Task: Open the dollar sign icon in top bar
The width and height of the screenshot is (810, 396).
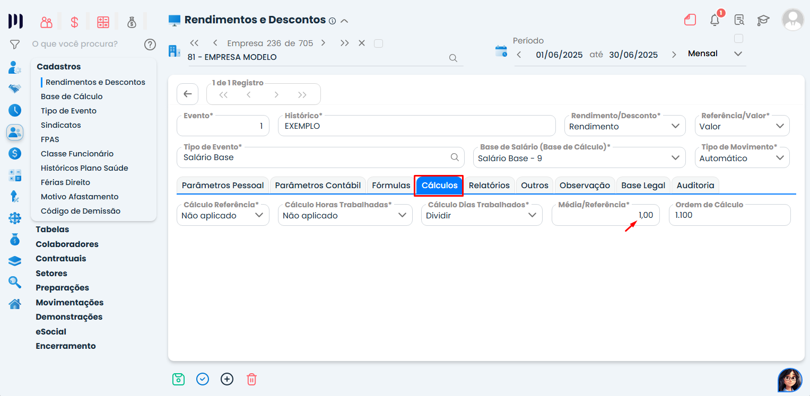Action: coord(74,22)
